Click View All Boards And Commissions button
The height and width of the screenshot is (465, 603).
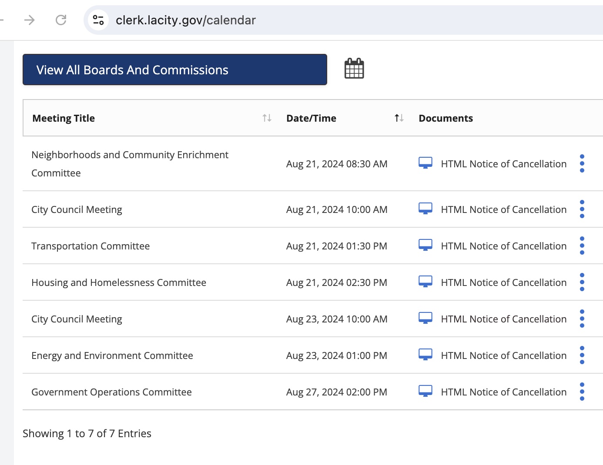(174, 70)
